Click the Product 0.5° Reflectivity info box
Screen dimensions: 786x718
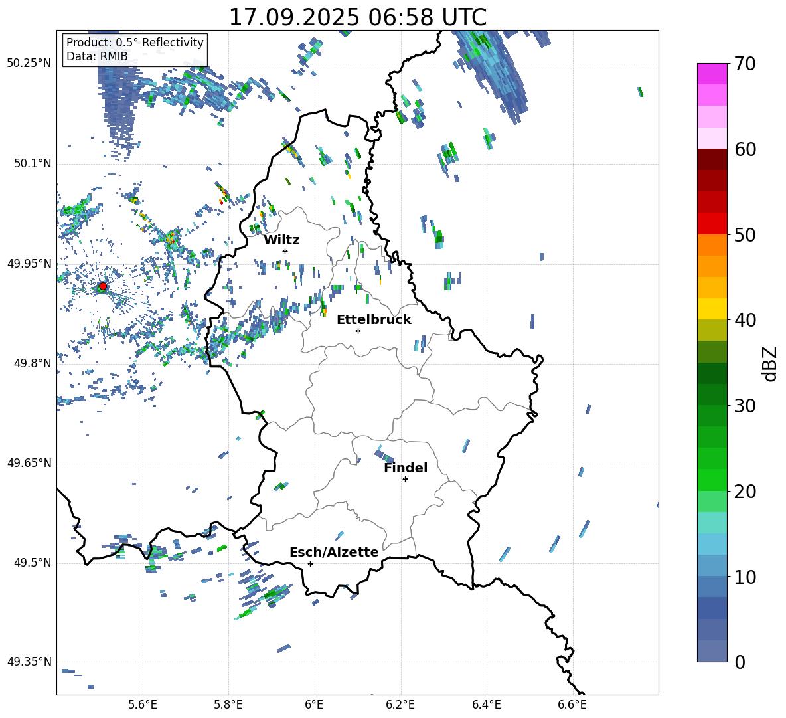tap(135, 50)
